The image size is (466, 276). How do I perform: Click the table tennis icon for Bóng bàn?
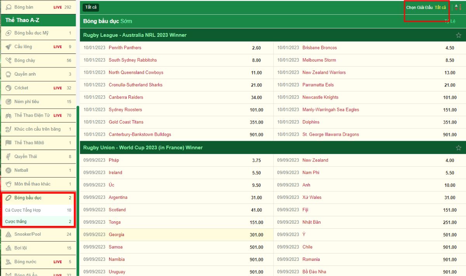pyautogui.click(x=8, y=7)
